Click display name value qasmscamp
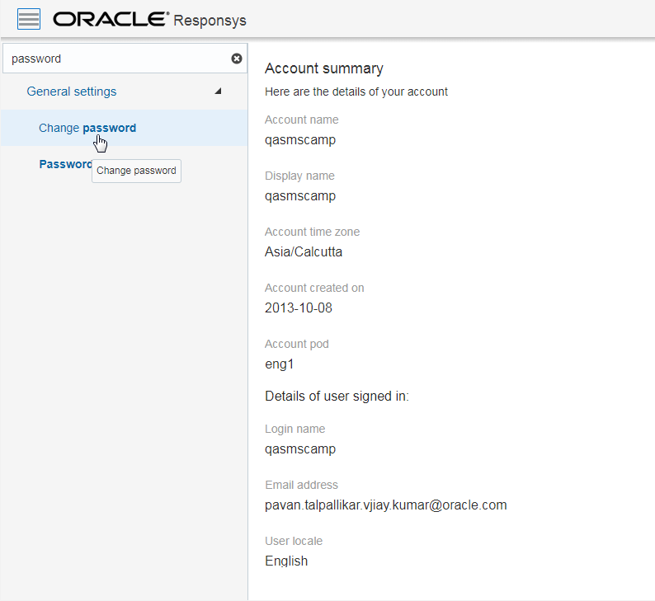 tap(300, 195)
